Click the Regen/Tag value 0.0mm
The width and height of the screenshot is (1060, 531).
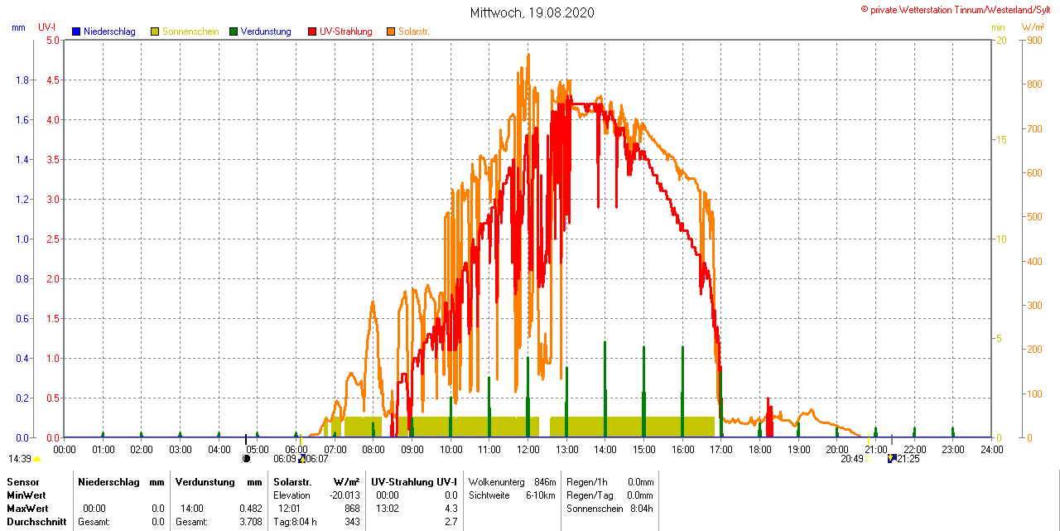tap(640, 495)
